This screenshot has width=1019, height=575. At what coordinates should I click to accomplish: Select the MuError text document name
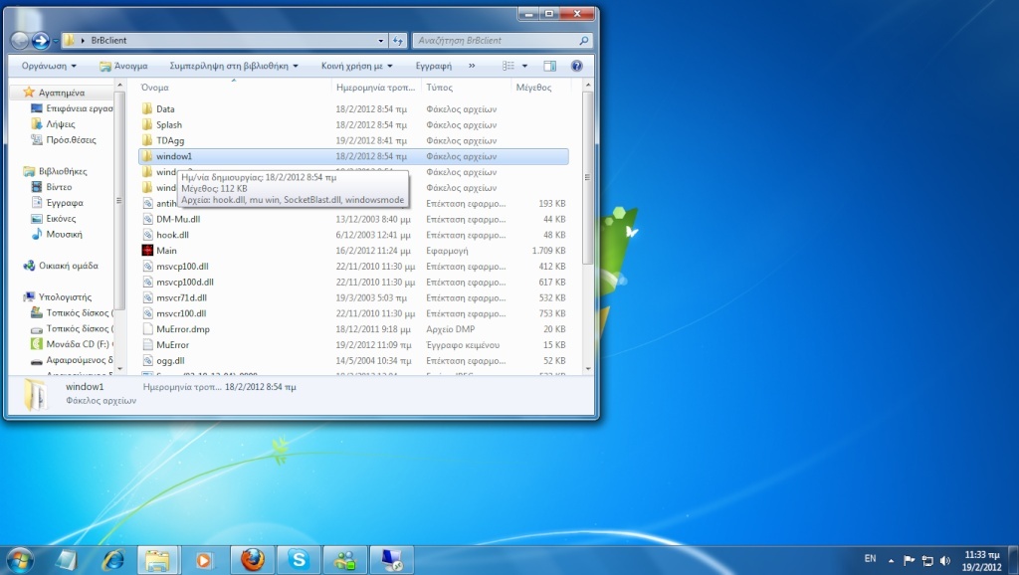(x=172, y=345)
